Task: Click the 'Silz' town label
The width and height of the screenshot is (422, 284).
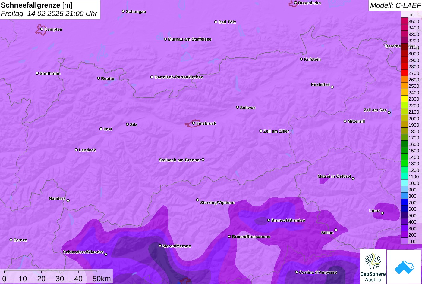Action: point(134,124)
